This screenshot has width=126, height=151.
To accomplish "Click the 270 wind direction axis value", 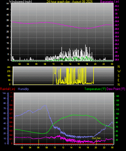I will [x=9, y=72].
